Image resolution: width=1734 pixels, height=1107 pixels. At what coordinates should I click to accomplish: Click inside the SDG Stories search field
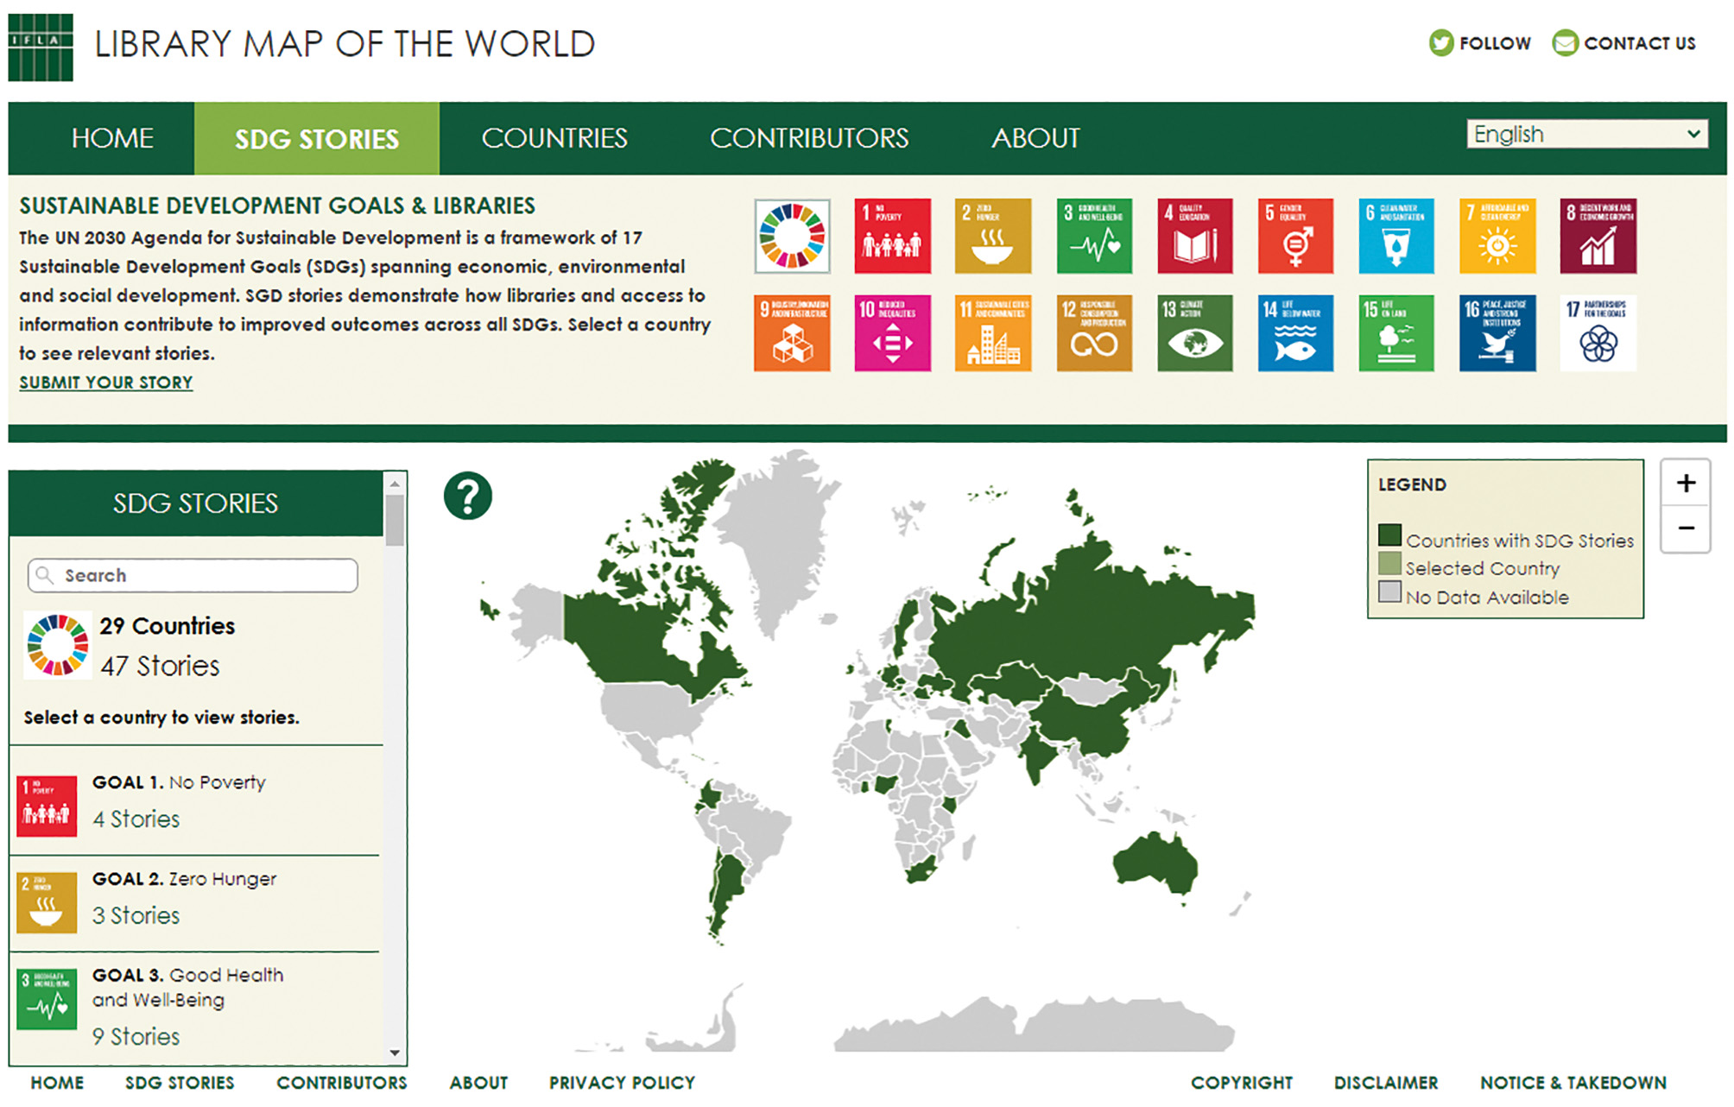click(192, 574)
